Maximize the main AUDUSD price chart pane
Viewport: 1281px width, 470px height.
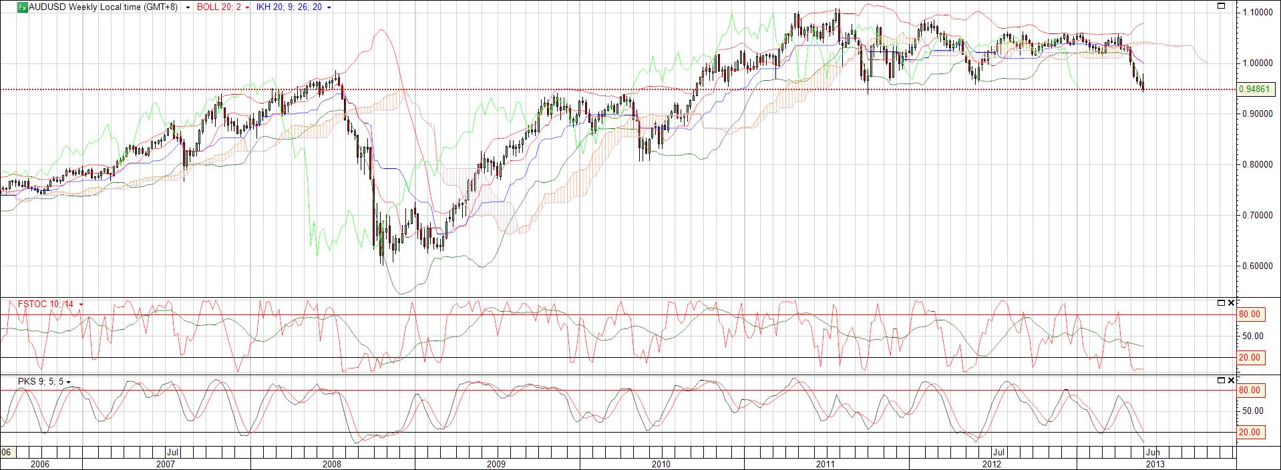[1222, 6]
